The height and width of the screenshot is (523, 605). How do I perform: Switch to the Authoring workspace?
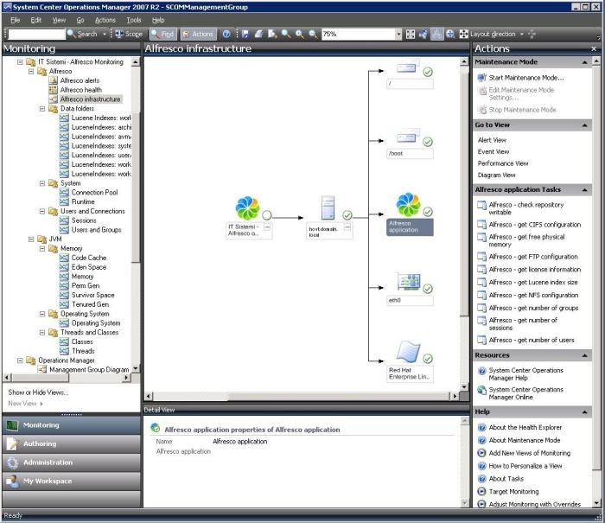pos(71,443)
